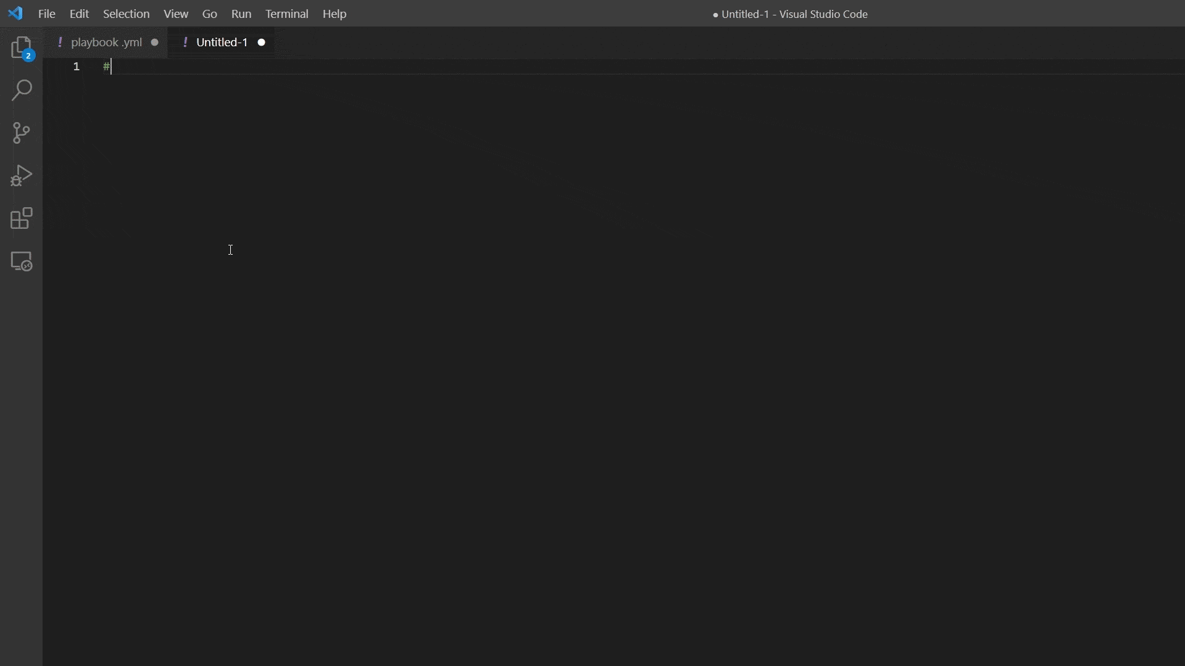Open the Run menu
The width and height of the screenshot is (1185, 666).
(241, 14)
